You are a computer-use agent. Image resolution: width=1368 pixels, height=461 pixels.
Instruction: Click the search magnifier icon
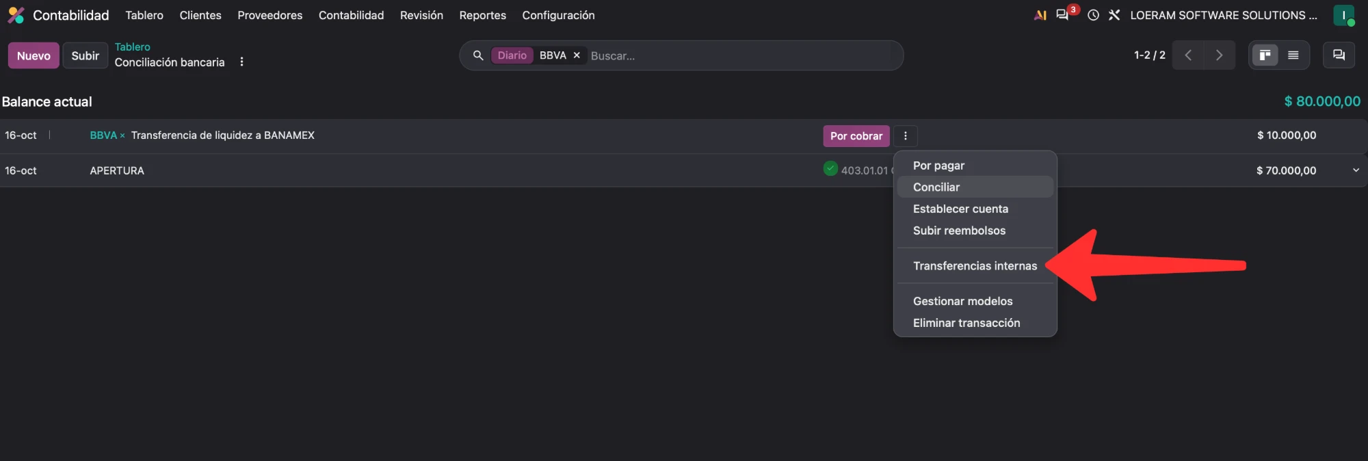(x=478, y=55)
